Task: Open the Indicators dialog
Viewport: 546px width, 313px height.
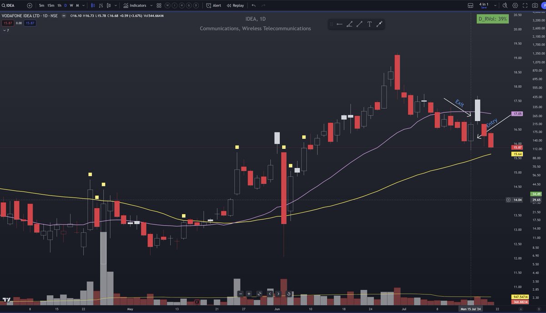Action: point(135,5)
